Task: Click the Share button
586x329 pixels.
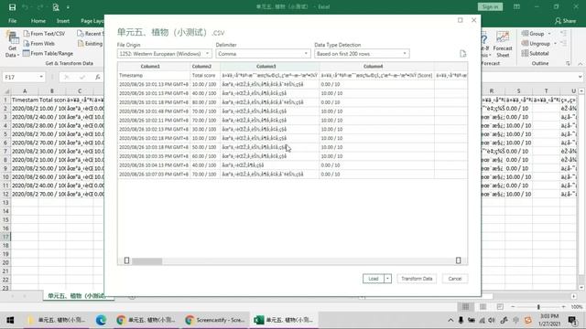Action: [565, 21]
